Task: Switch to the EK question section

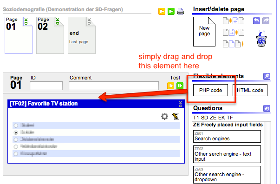Action: tap(221, 118)
